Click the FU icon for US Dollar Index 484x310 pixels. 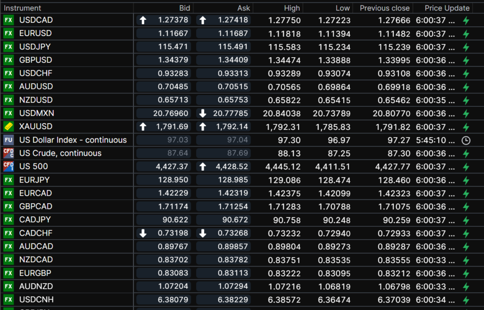9,140
